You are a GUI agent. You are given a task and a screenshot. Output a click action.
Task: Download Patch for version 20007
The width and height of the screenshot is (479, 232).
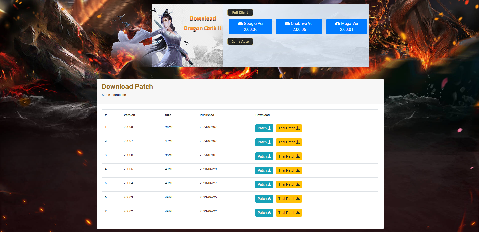pos(264,142)
